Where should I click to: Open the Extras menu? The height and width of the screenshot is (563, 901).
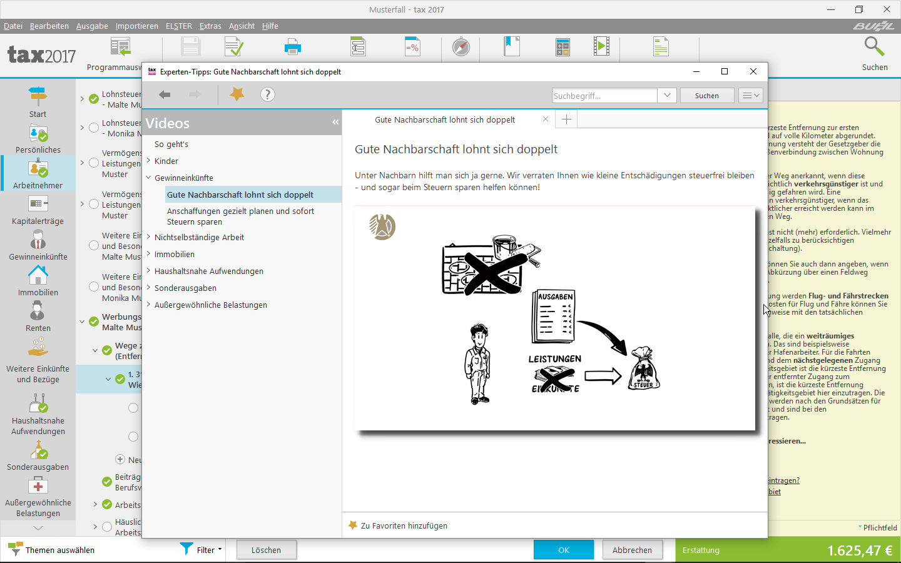(210, 26)
